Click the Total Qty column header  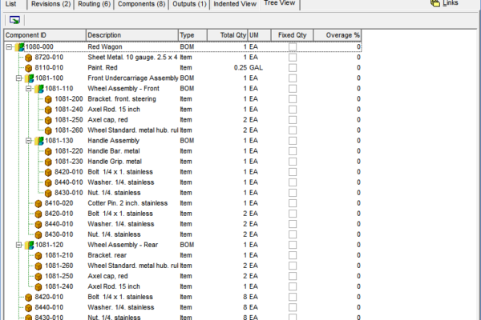[x=228, y=35]
